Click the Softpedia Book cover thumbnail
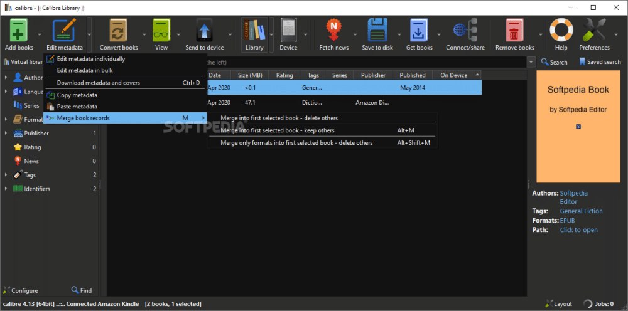Image resolution: width=628 pixels, height=311 pixels. click(x=578, y=127)
